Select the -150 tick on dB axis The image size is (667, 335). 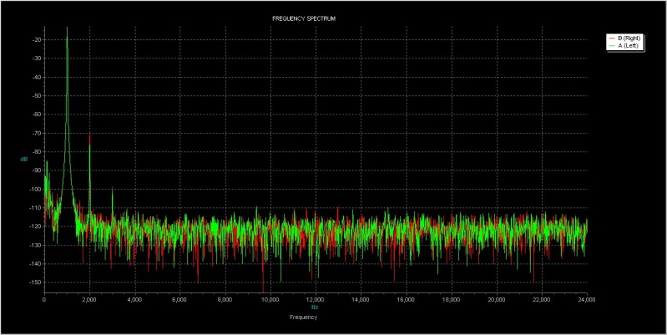point(35,282)
